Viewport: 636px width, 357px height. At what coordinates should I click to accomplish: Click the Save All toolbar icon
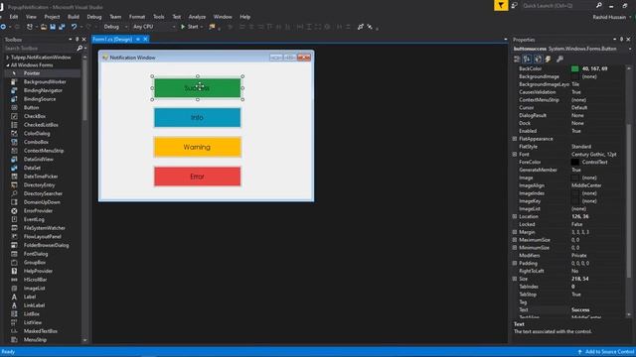62,27
